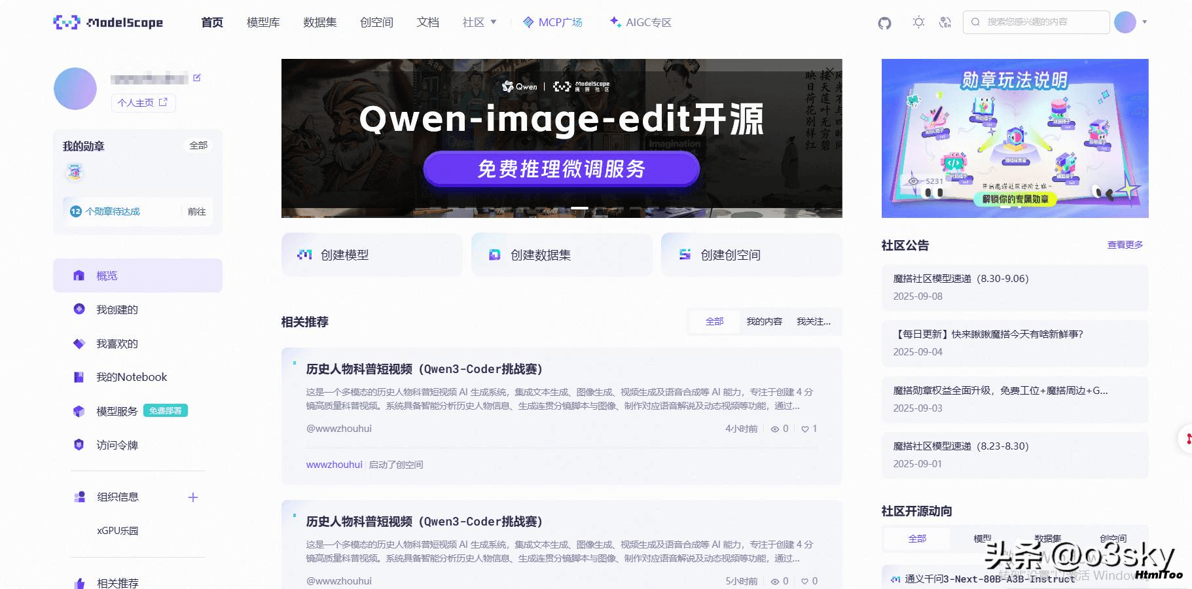The height and width of the screenshot is (589, 1192).
Task: Click 相关推荐 thumbs-up sidebar icon
Action: point(79,583)
